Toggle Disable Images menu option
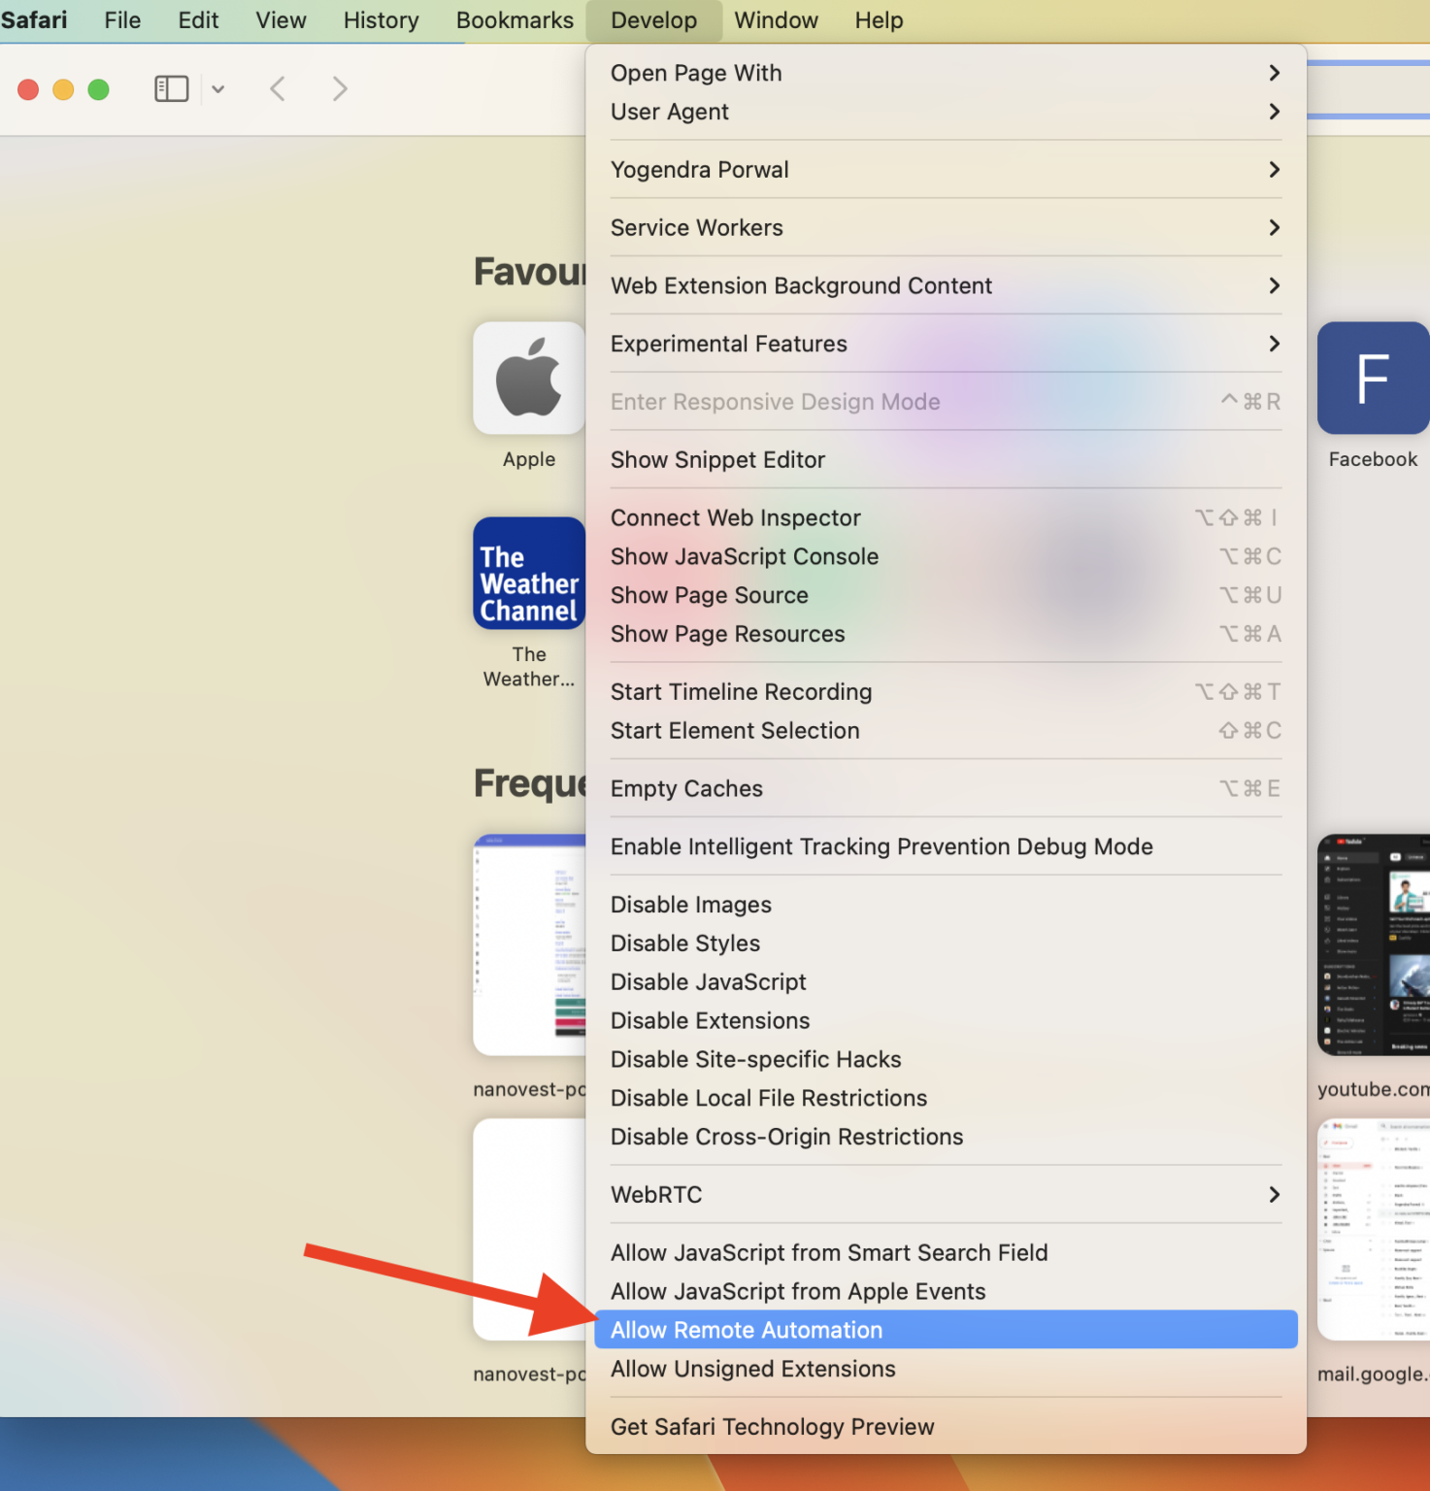The height and width of the screenshot is (1491, 1430). click(x=690, y=905)
